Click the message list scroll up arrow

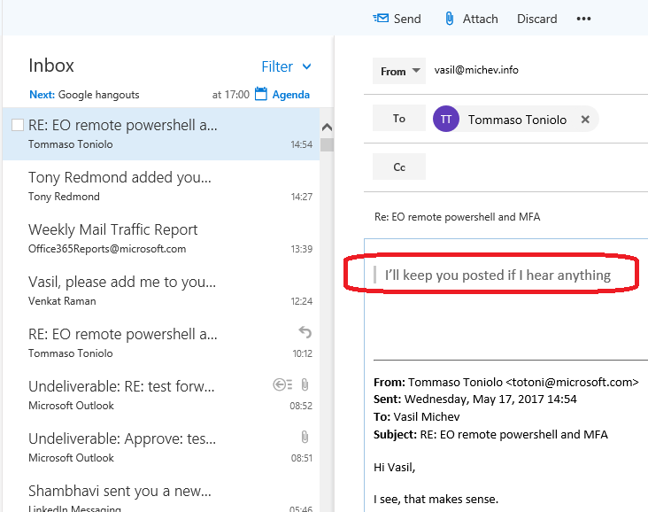(x=327, y=127)
